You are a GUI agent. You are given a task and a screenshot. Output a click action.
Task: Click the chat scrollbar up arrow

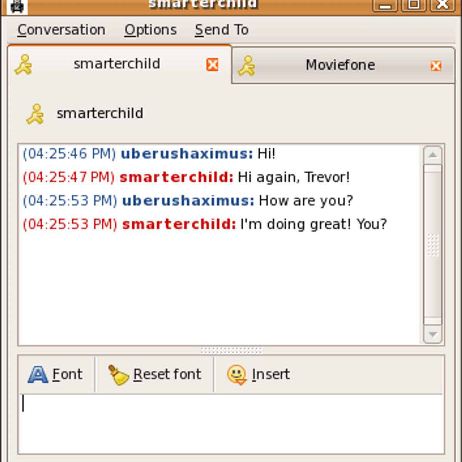[433, 155]
